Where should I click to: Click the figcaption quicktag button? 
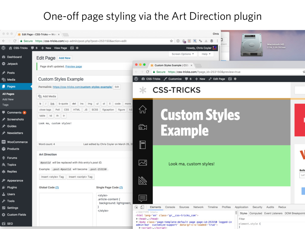108,110
